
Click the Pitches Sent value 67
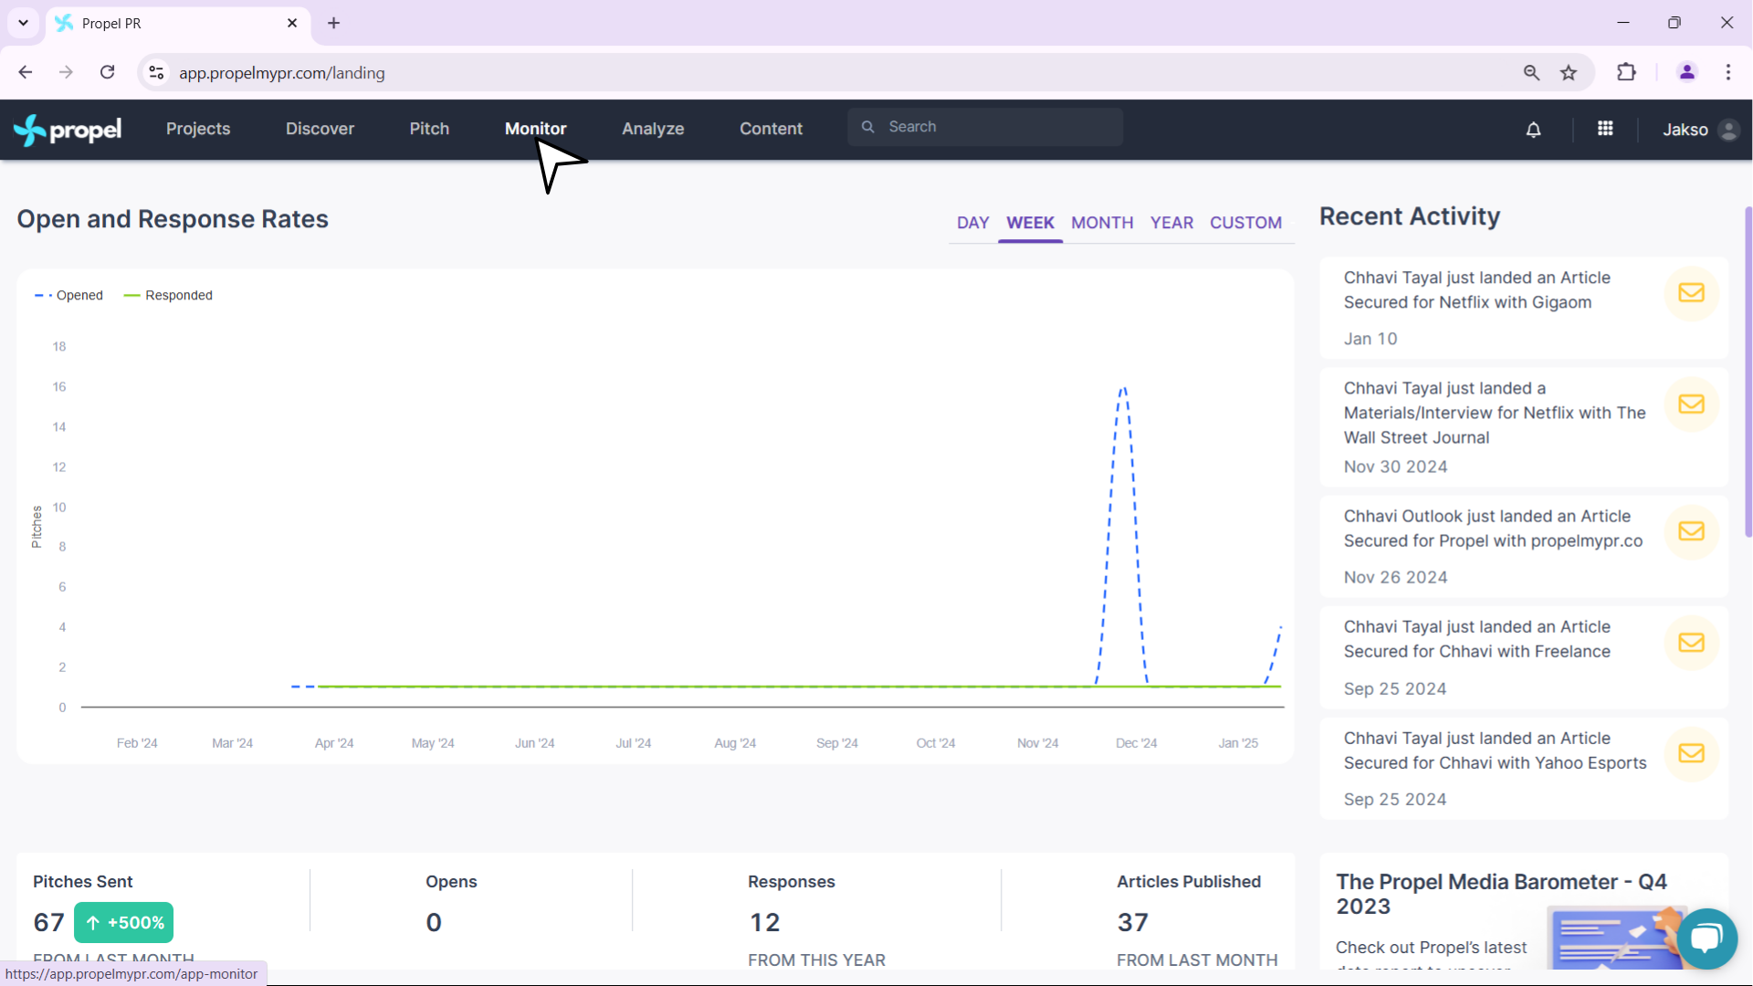coord(48,922)
